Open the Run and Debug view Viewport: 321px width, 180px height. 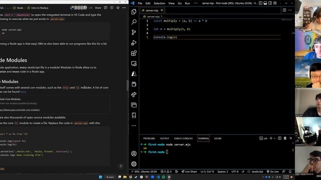(x=134, y=42)
